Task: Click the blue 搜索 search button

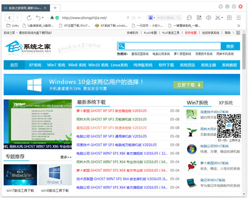Action: point(230,46)
